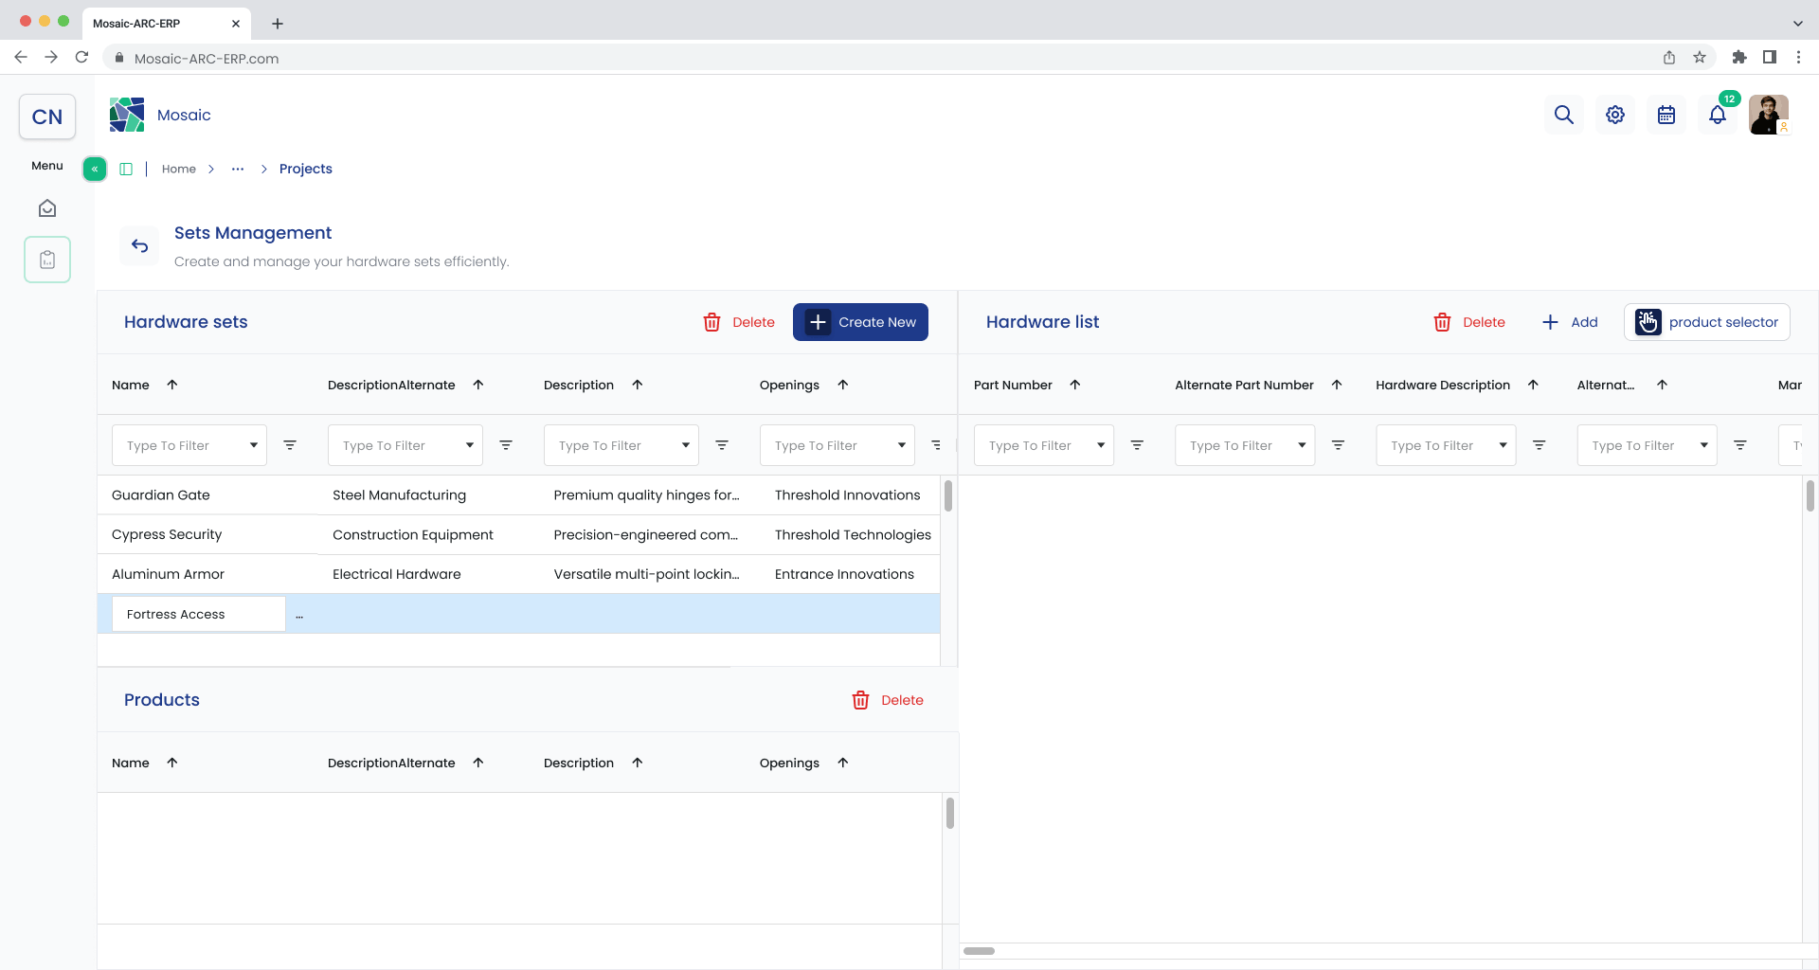Sort Products by Name arrow
The height and width of the screenshot is (970, 1819).
pos(172,763)
